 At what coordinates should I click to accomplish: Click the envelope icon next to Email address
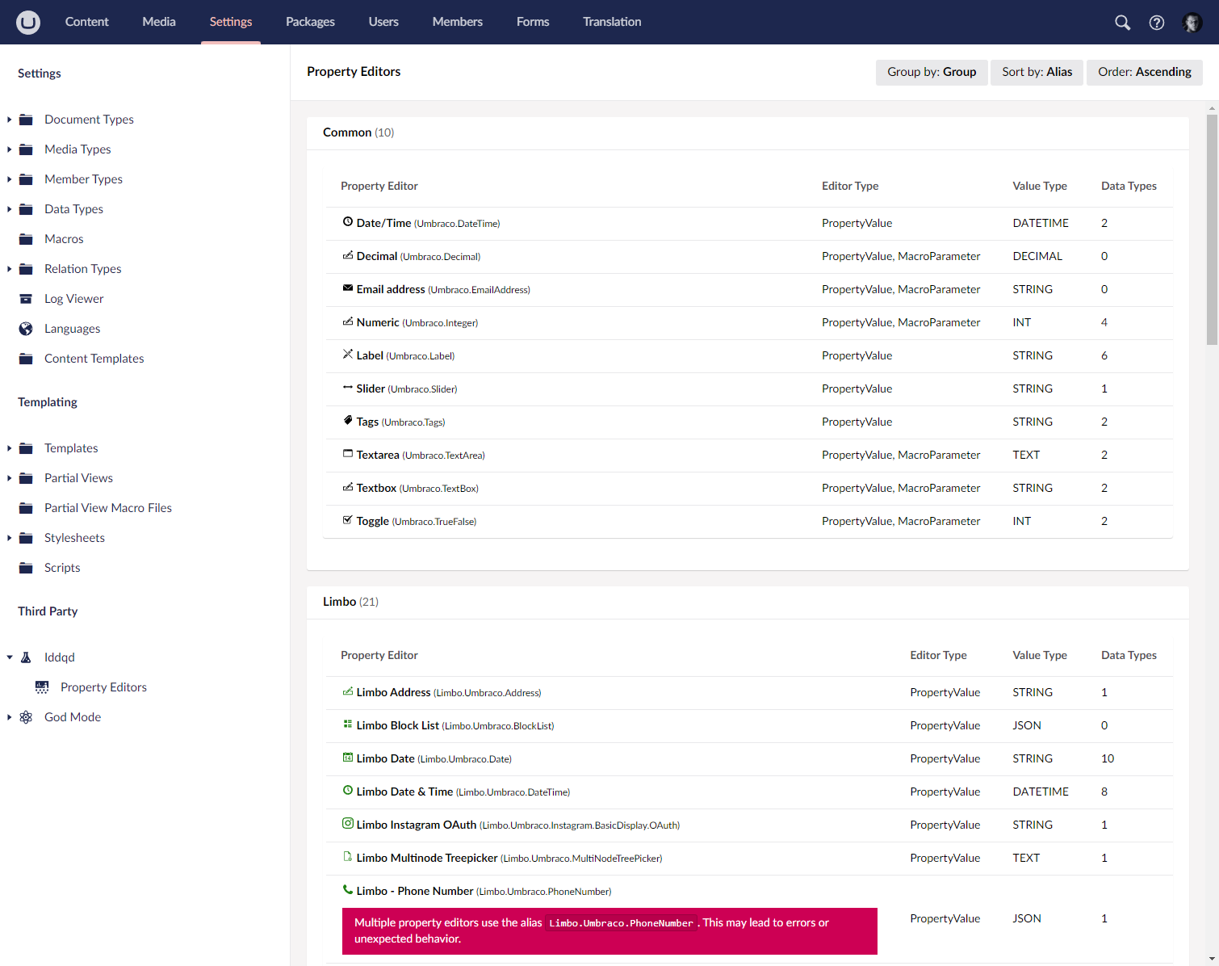pos(347,288)
